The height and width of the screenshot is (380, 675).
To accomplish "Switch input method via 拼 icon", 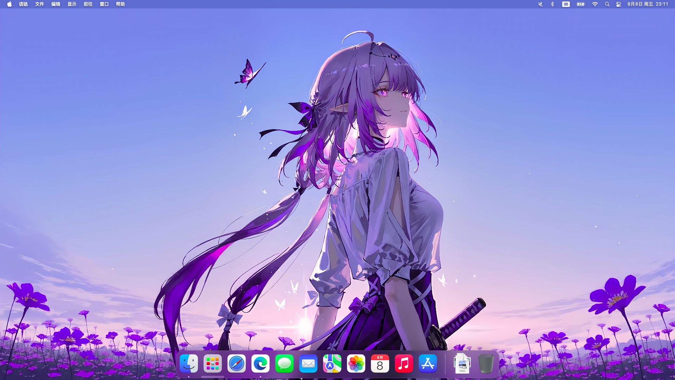I will (x=566, y=4).
